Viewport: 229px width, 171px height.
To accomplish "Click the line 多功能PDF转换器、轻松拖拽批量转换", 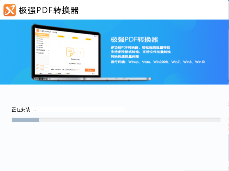I will tap(140, 48).
